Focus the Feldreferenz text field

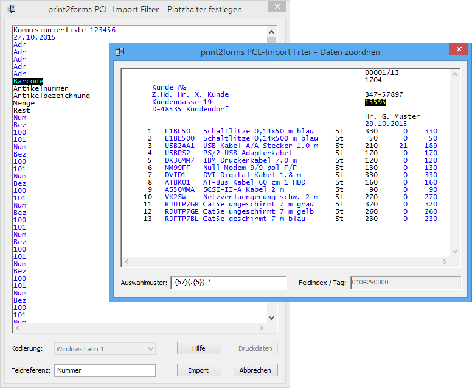(105, 370)
